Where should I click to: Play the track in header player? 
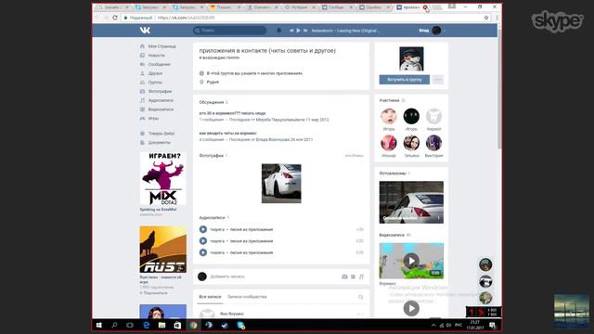(298, 31)
